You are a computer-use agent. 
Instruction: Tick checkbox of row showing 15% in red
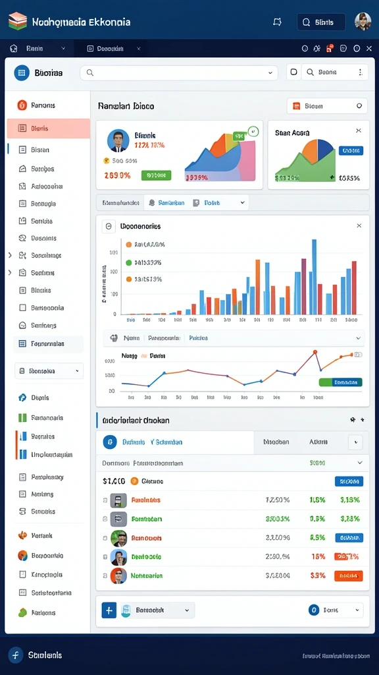tap(105, 556)
